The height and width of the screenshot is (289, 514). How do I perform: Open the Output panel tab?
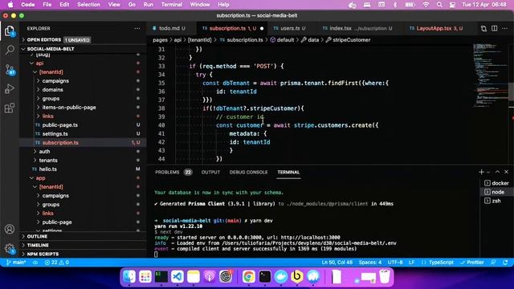pyautogui.click(x=210, y=172)
